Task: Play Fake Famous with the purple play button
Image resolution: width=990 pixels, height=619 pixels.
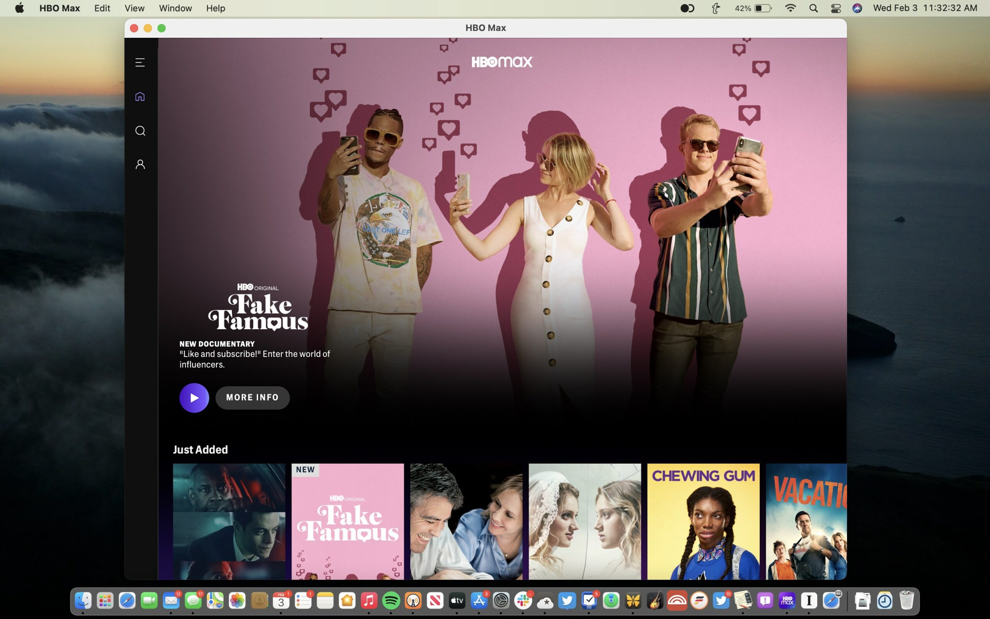Action: click(x=194, y=398)
